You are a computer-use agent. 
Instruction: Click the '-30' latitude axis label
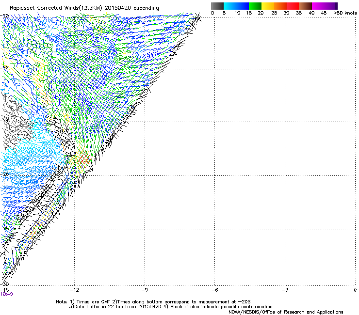tap(4, 284)
